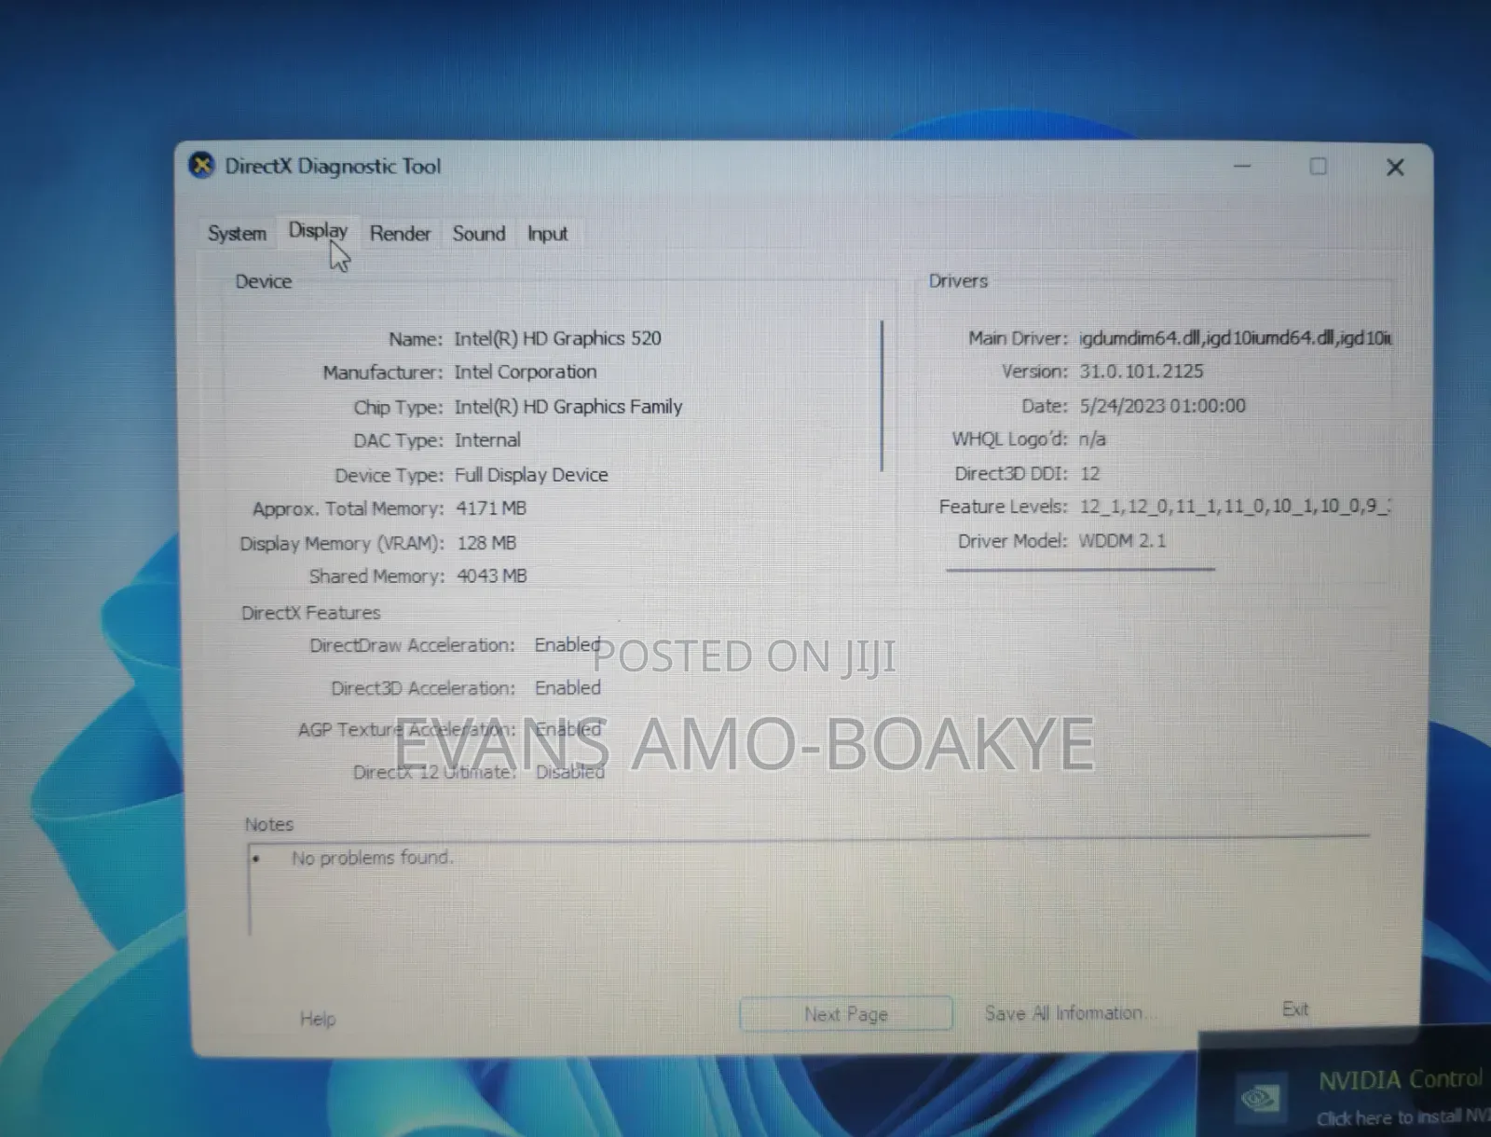Image resolution: width=1491 pixels, height=1137 pixels.
Task: Click the Driver Model value WDDM 2.1
Action: pyautogui.click(x=1122, y=540)
